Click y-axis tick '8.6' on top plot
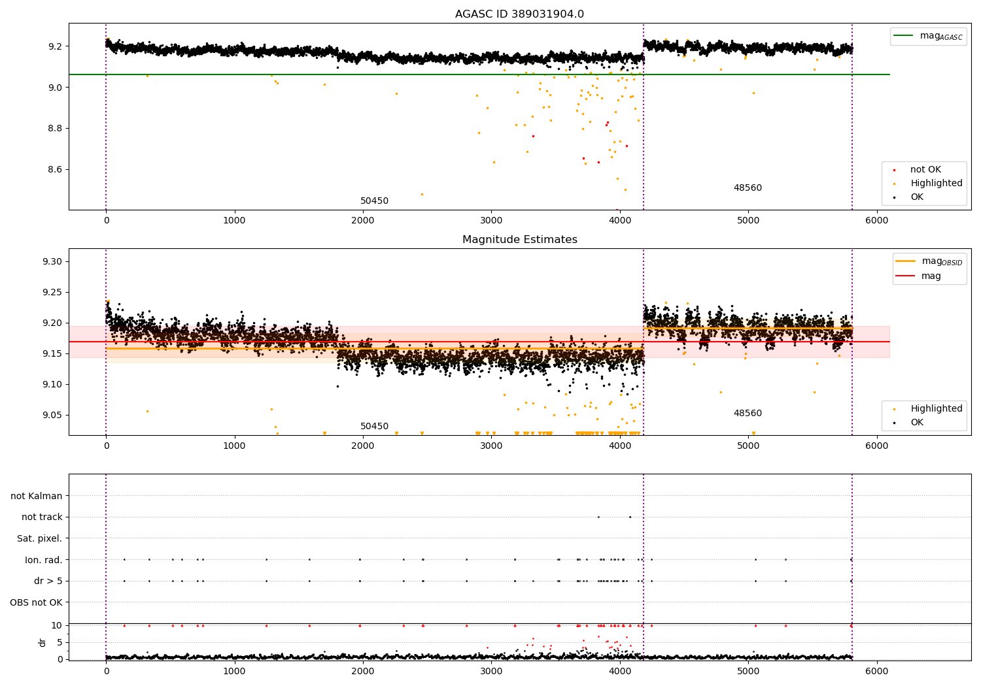981x686 pixels. [x=55, y=170]
